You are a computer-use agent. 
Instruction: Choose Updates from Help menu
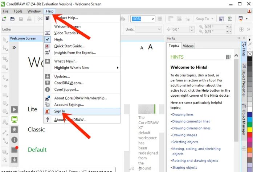click(82, 76)
